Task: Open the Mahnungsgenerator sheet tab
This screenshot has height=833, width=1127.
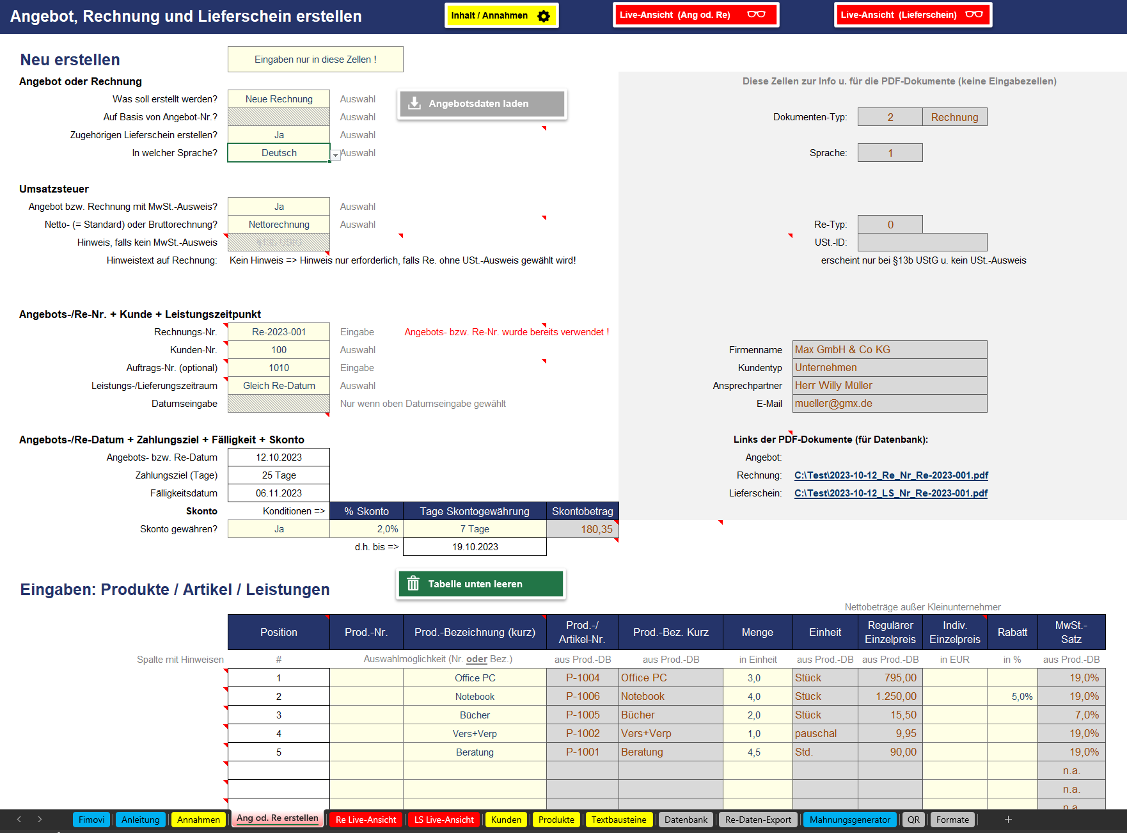Action: tap(850, 820)
